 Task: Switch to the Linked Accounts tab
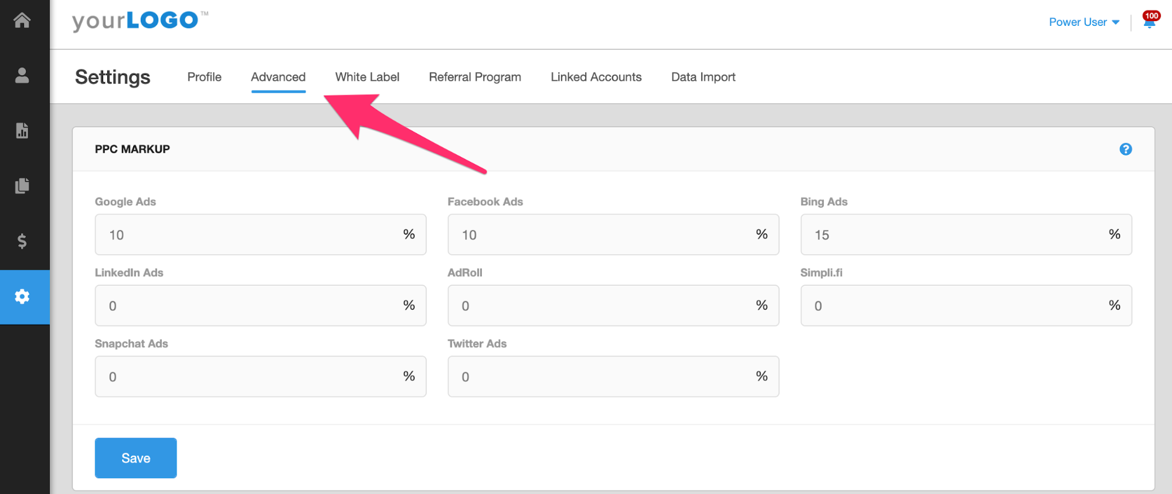(x=596, y=77)
